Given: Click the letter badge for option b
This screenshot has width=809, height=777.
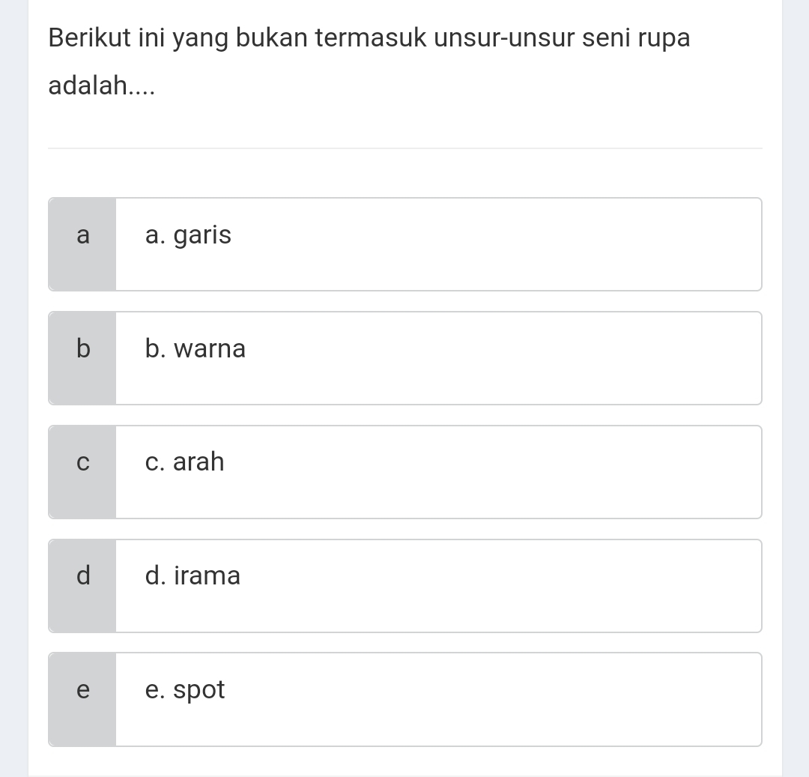Looking at the screenshot, I should [x=82, y=348].
